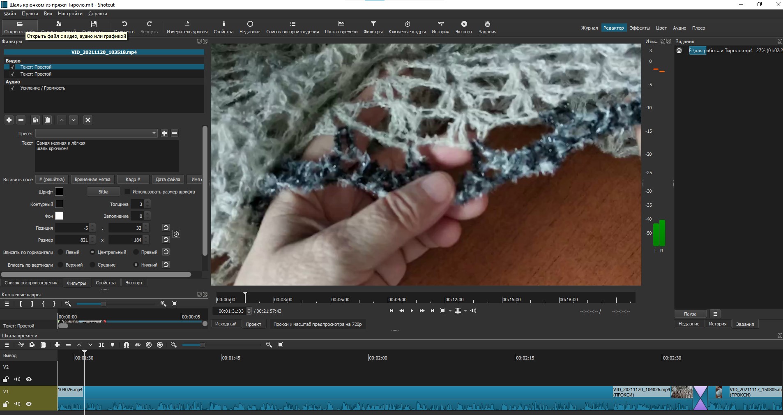This screenshot has height=415, width=783.
Task: Move the filter down with arrow icon
Action: pyautogui.click(x=74, y=120)
